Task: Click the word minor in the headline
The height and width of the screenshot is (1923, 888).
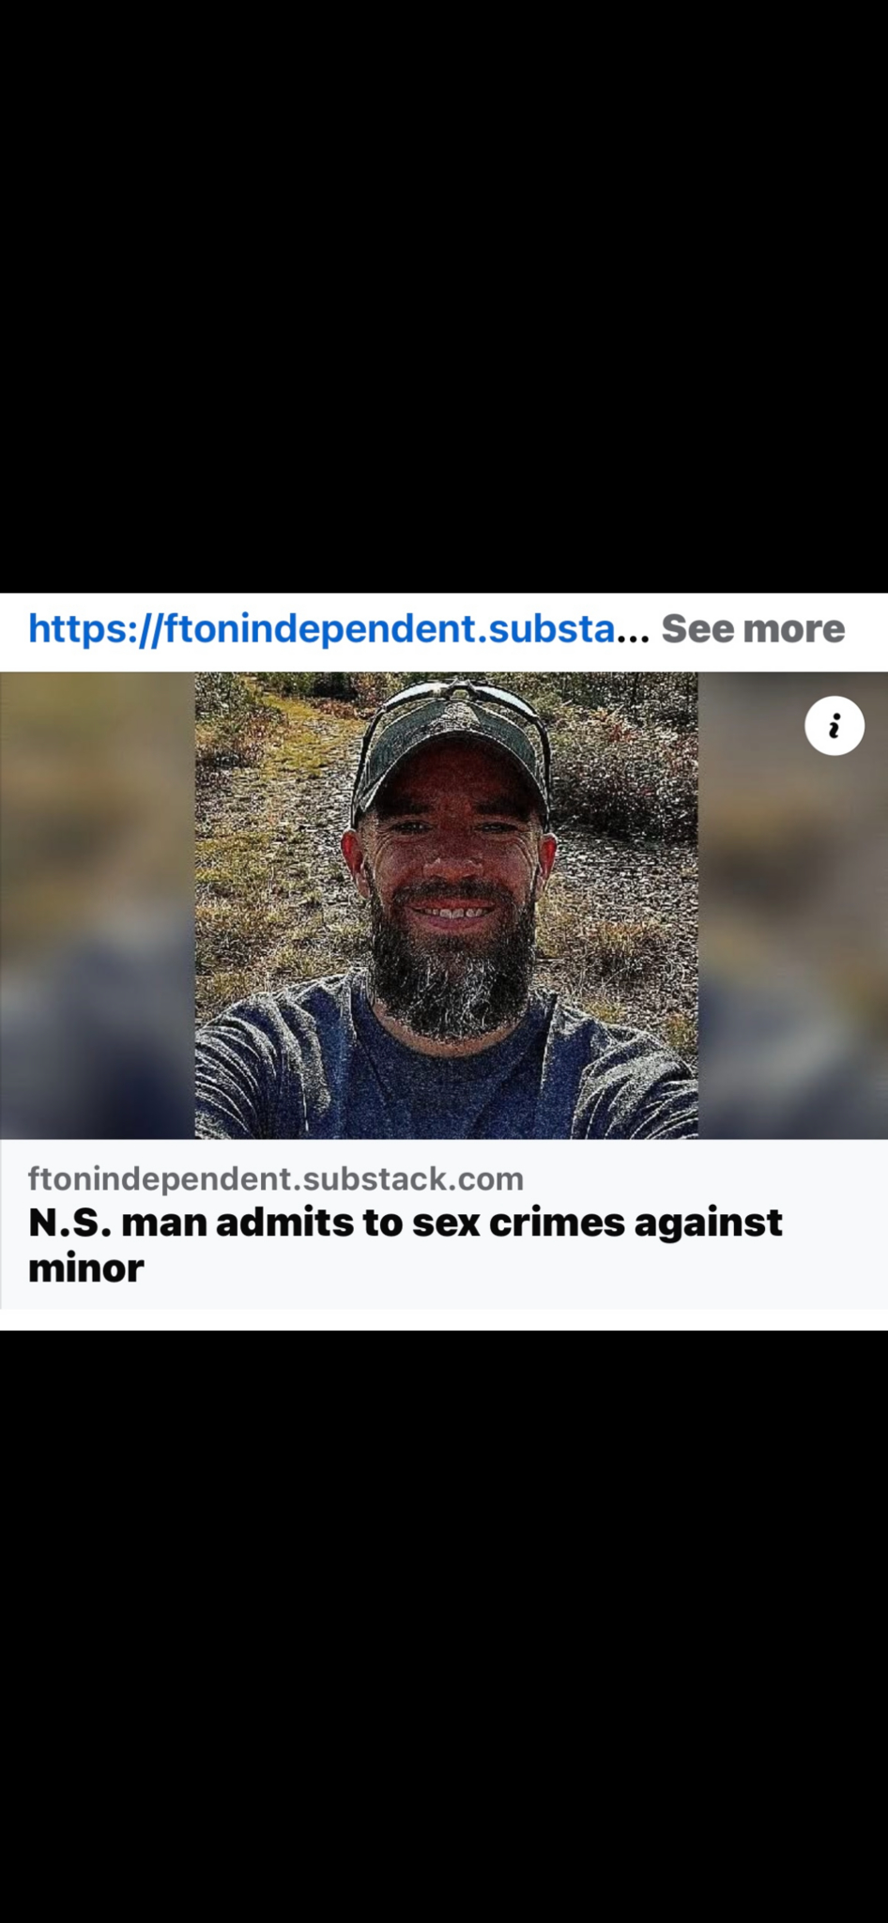Action: tap(86, 1269)
